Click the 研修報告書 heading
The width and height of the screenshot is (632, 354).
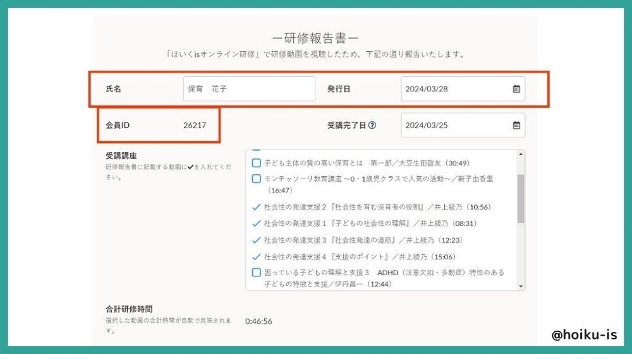point(315,38)
